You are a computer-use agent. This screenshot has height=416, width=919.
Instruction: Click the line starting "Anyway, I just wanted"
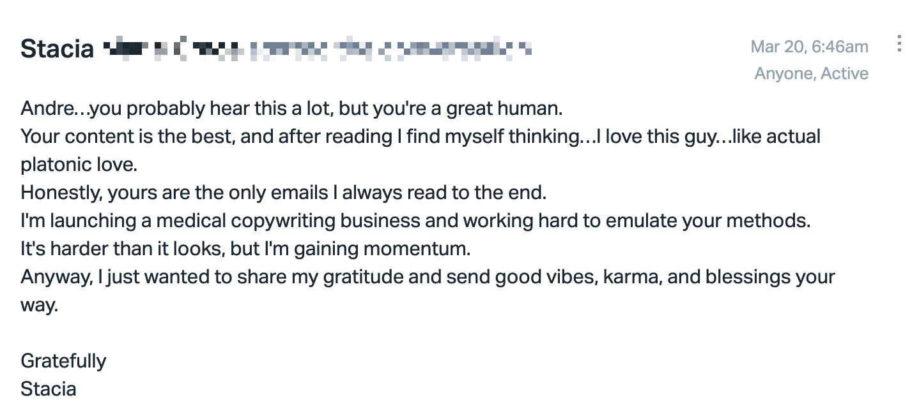428,277
